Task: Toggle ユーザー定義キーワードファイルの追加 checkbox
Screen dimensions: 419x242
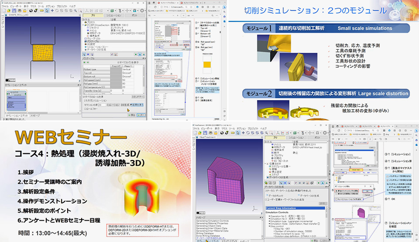Action: click(x=266, y=200)
